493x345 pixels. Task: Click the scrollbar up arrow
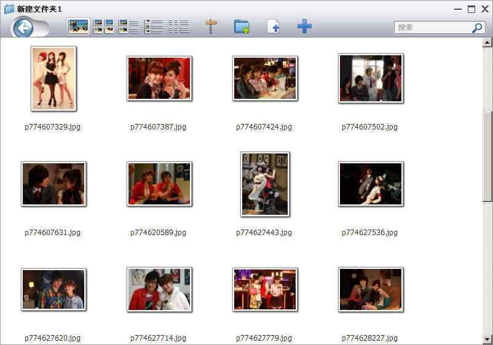[x=487, y=42]
